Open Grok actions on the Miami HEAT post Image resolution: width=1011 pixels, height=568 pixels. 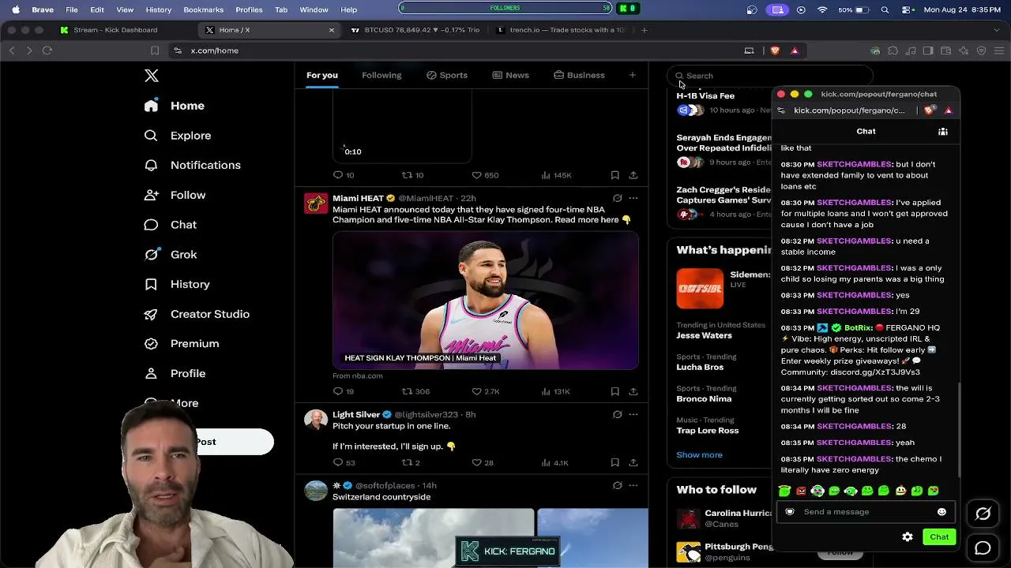618,198
